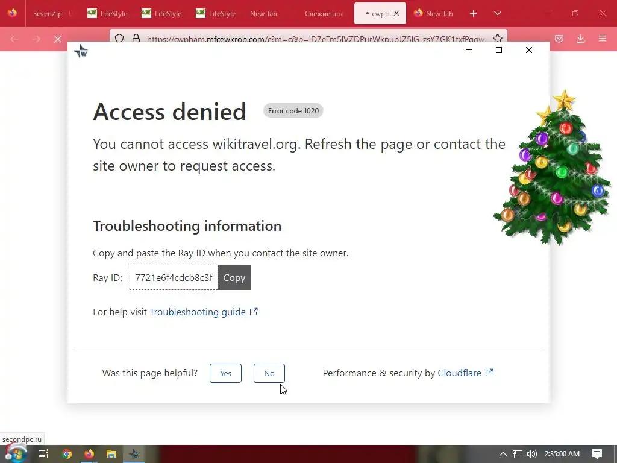Switch to the first LifeStyle tab
The image size is (617, 463).
107,13
